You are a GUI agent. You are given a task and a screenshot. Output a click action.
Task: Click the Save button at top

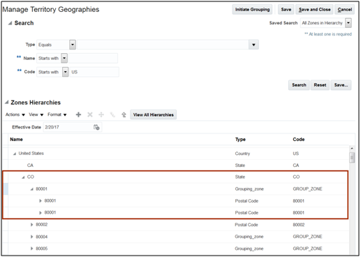click(x=286, y=10)
